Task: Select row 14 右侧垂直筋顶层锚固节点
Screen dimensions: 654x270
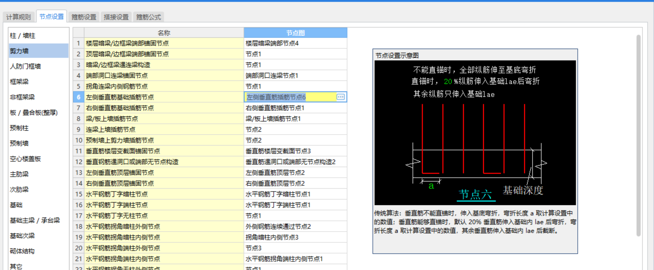Action: coord(164,183)
